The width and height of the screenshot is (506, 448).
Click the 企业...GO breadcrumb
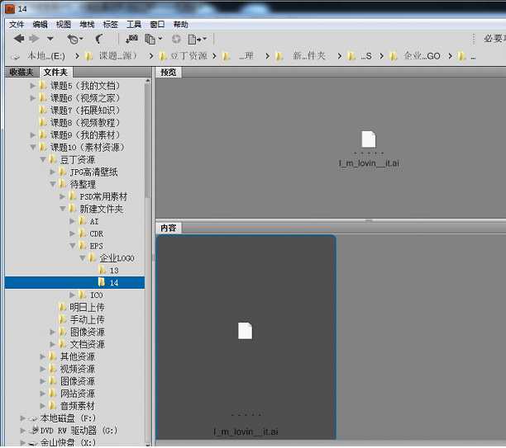click(422, 56)
